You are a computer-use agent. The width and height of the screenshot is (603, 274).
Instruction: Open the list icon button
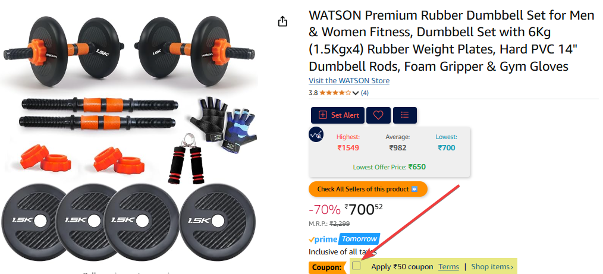point(404,115)
